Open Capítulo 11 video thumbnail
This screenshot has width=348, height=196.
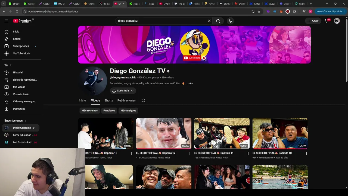coord(222,133)
